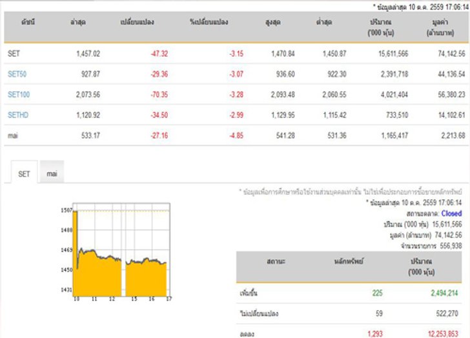Select SETHD low value 1,115.42
Screen dimensions: 470x338
pyautogui.click(x=334, y=115)
